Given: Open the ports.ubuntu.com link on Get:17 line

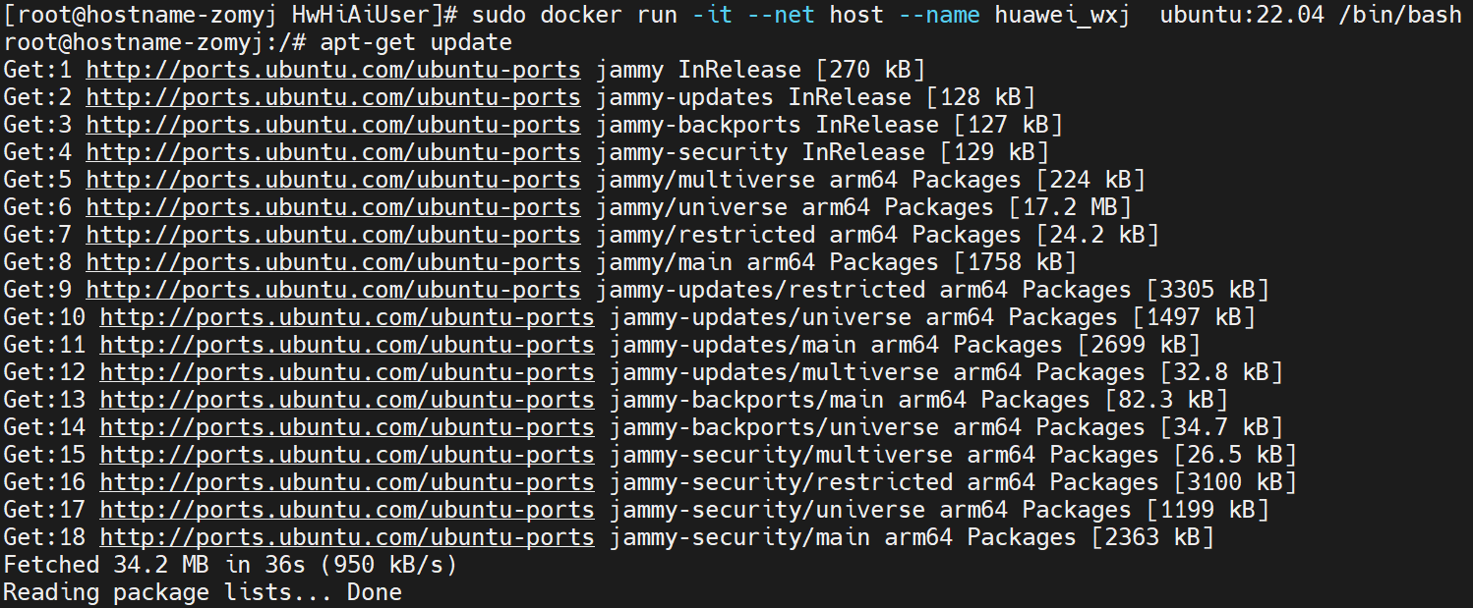Looking at the screenshot, I should pyautogui.click(x=347, y=510).
